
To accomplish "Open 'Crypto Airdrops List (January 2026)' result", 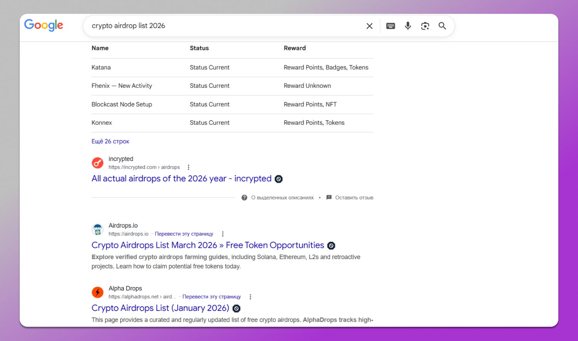I will (160, 308).
